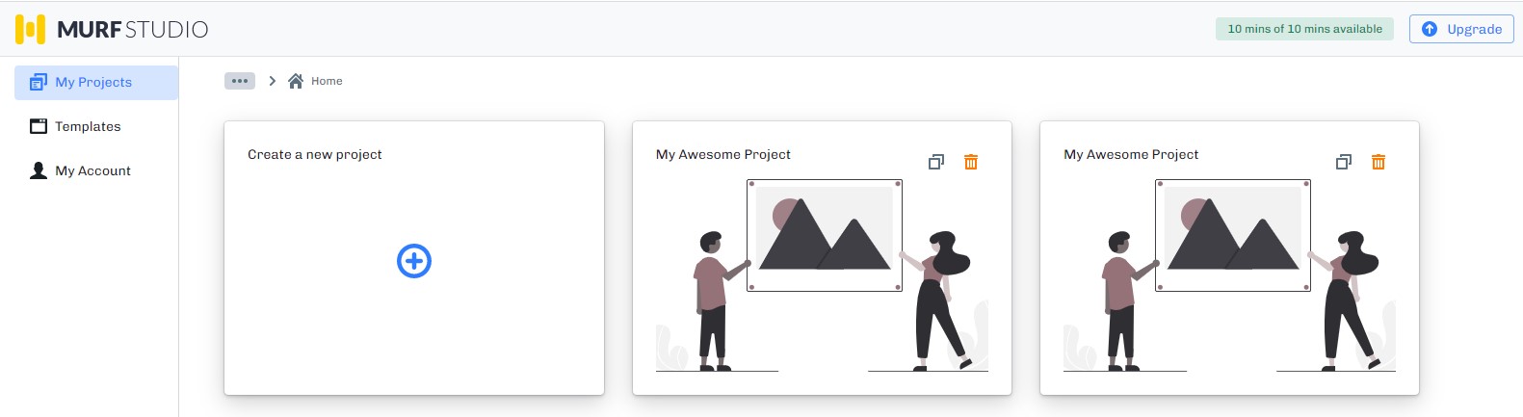This screenshot has height=417, width=1523.
Task: Open second My Awesome Project thumbnail
Action: pos(1229,275)
